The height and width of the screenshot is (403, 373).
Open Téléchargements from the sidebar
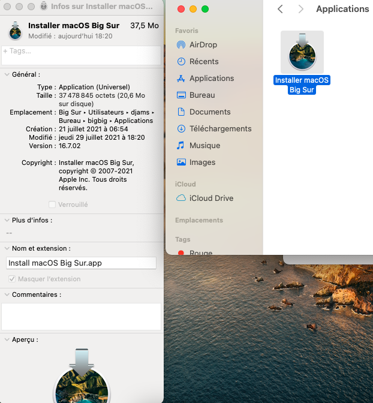215,128
